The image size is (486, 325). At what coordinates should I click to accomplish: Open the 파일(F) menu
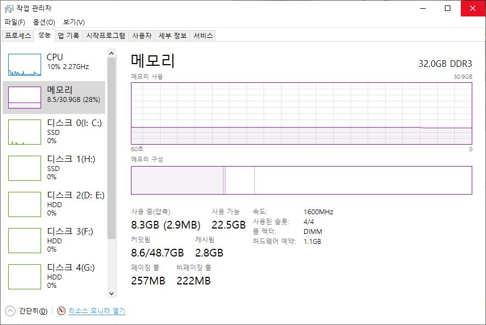15,22
